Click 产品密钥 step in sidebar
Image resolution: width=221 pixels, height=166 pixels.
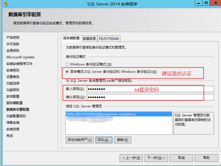(13, 38)
